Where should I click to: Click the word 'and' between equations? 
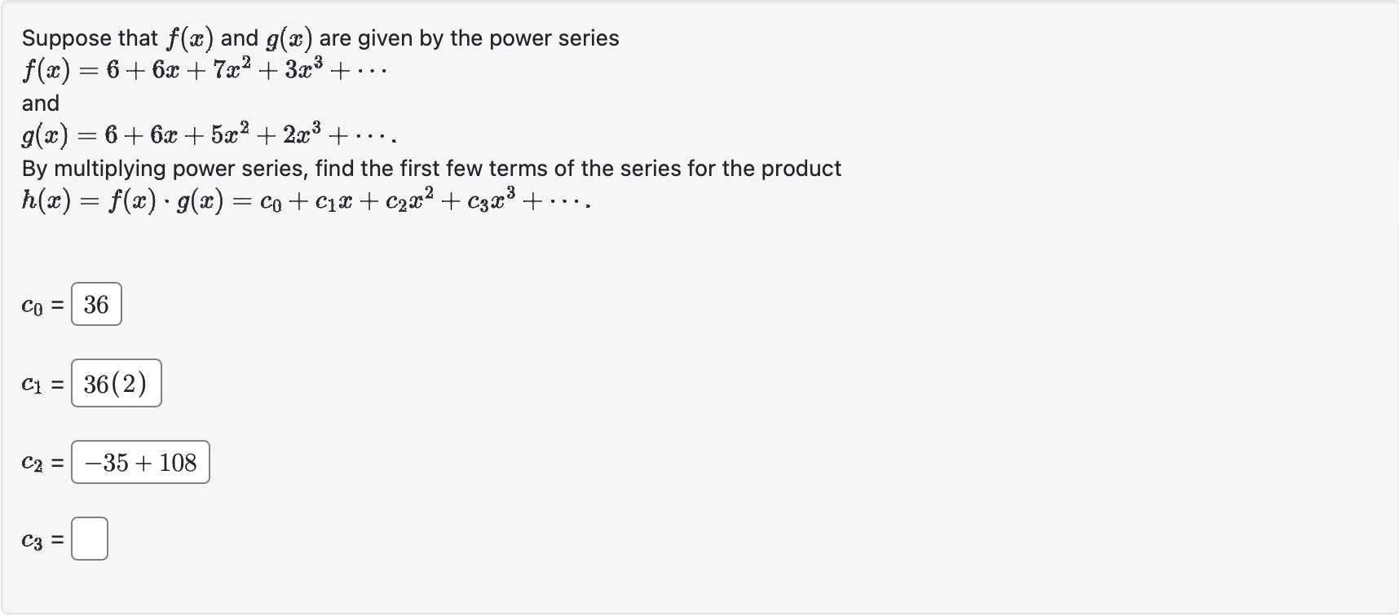[x=41, y=103]
